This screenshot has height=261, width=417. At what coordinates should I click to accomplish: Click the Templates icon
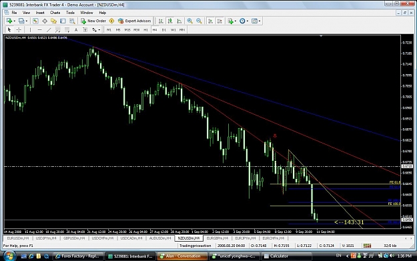click(254, 21)
